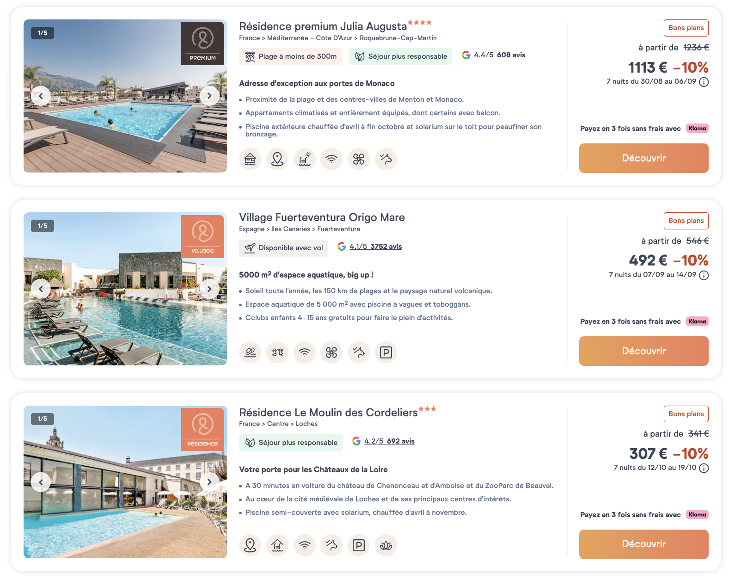
Task: Click Découvrir button for Fuerteventura Origo Mare
Action: [x=643, y=351]
